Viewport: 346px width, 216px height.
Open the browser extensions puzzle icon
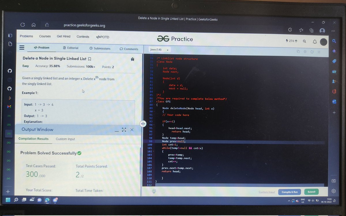[x=290, y=30]
